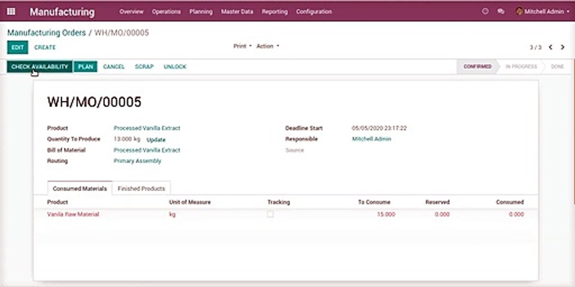This screenshot has height=287, width=575.
Task: Open the Master Data menu
Action: coord(237,12)
